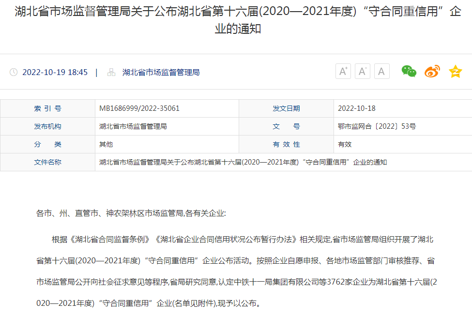Click the organization icon beside publisher name
Image resolution: width=472 pixels, height=317 pixels.
click(x=111, y=72)
